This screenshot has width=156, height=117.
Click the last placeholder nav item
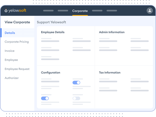point(112,11)
